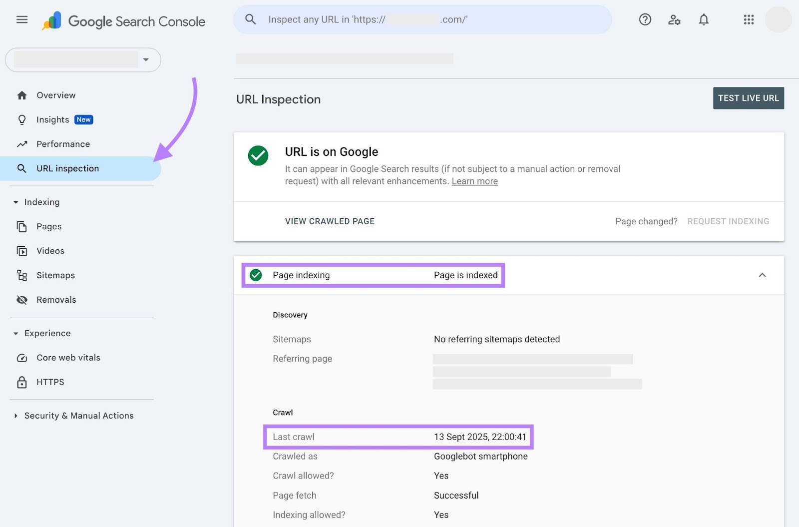
Task: Click the help question mark icon
Action: click(x=645, y=19)
